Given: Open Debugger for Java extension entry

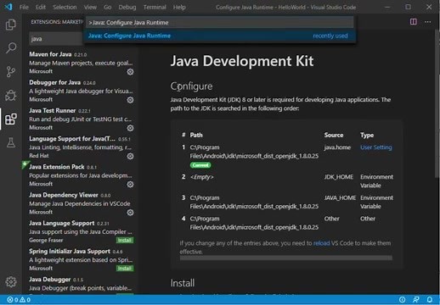Looking at the screenshot, I should [81, 91].
